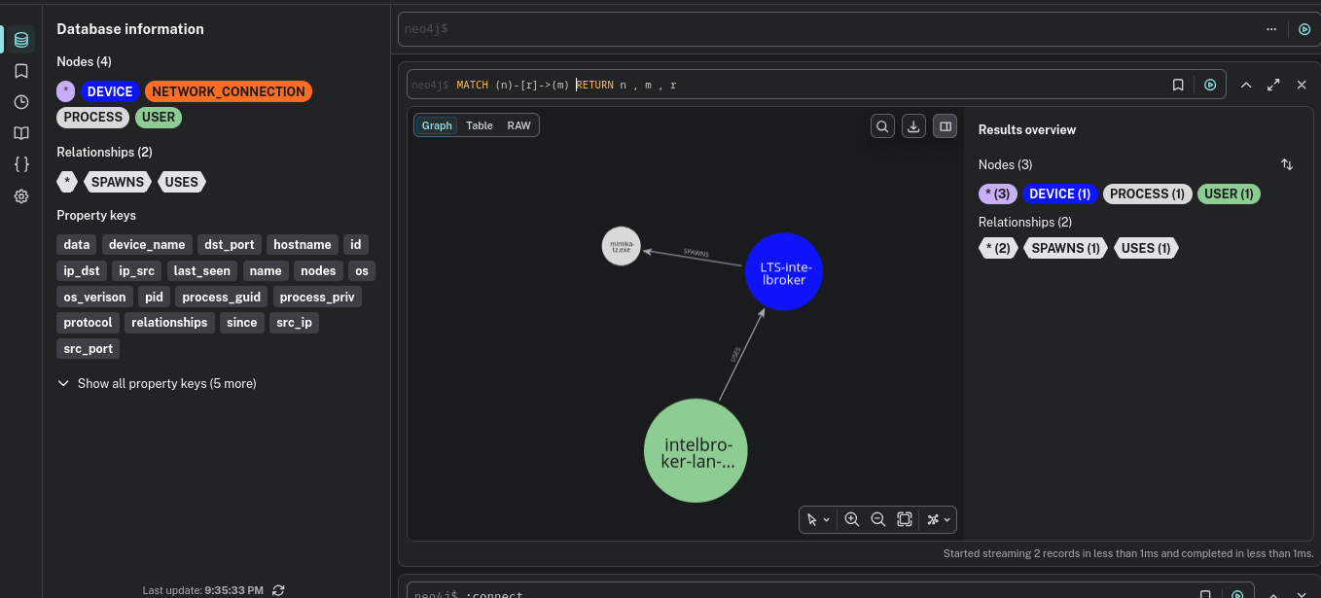Click PROCESS (1) in Results overview
Image resolution: width=1321 pixels, height=598 pixels.
click(1148, 193)
